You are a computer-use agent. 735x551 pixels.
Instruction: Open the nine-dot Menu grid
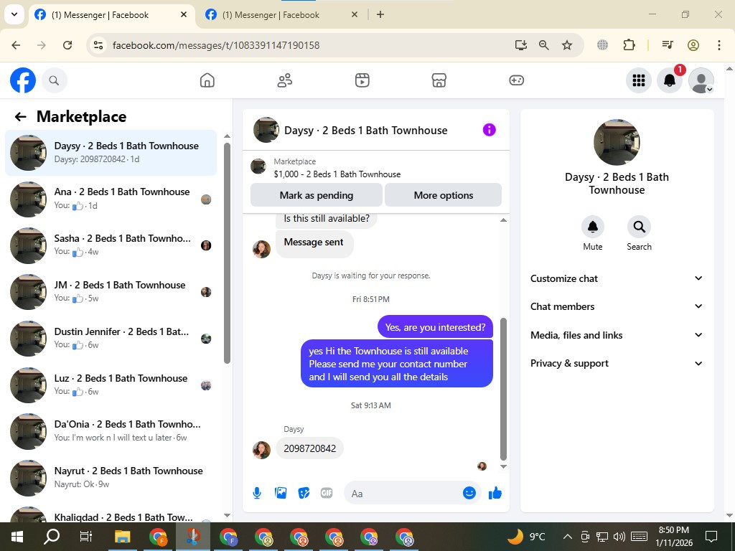pos(638,80)
